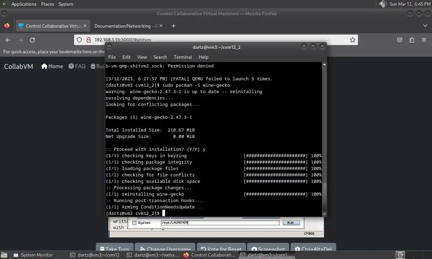Viewport: 432px width, 259px height.
Task: Open the Help menu in terminal window
Action: (x=204, y=57)
